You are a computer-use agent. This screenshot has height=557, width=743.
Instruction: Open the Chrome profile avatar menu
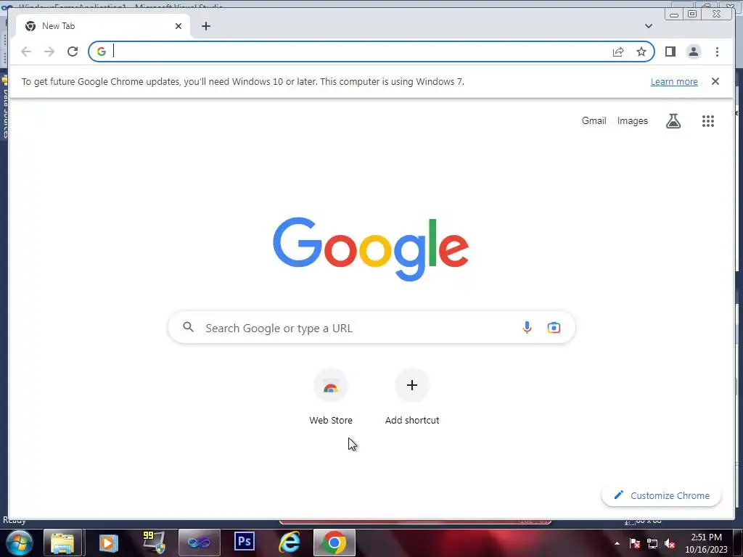click(693, 51)
